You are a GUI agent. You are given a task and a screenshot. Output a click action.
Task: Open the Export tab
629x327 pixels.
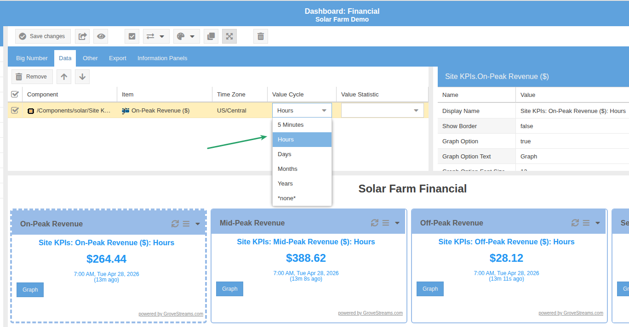click(x=118, y=58)
